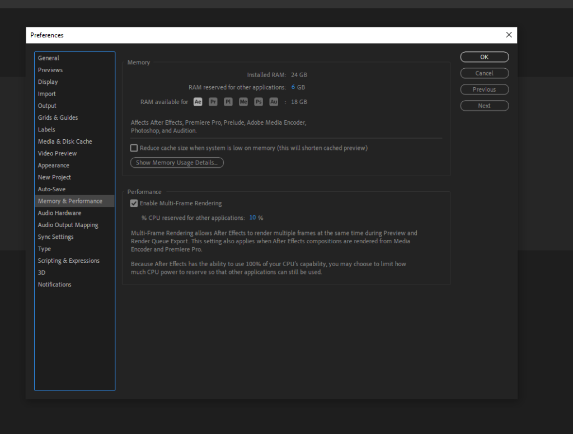Enable reduce cache size when low memory
Screen dimensions: 573x434
[134, 148]
